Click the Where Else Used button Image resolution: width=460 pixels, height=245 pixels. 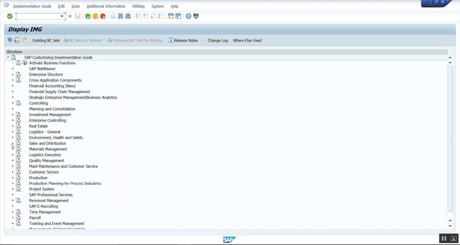247,40
